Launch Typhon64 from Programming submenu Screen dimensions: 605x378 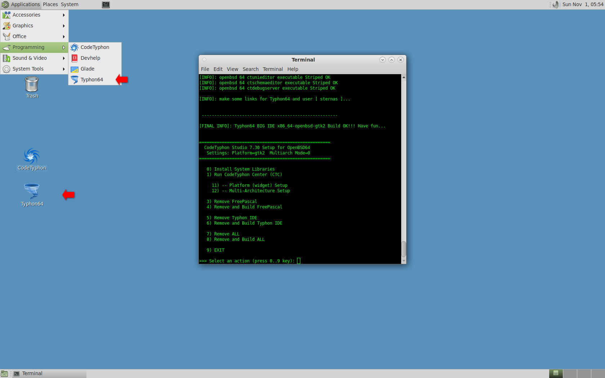click(x=95, y=80)
